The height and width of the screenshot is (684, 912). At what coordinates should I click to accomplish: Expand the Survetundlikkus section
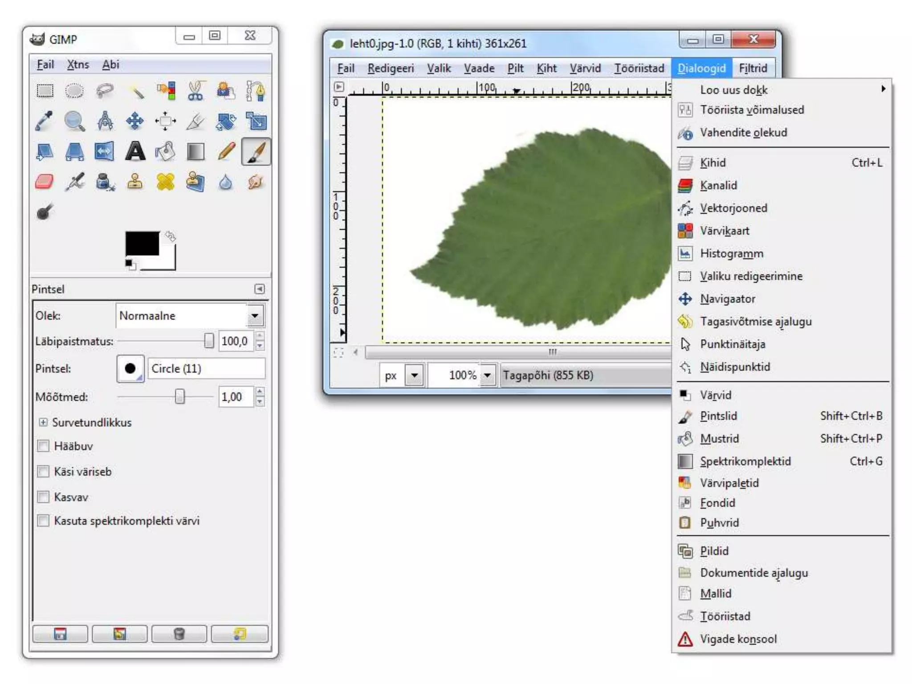click(x=43, y=422)
